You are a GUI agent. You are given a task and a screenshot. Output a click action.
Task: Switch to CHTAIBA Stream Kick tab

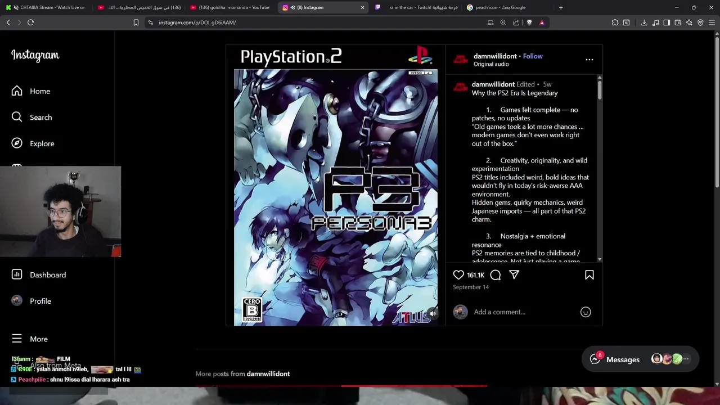tap(47, 7)
